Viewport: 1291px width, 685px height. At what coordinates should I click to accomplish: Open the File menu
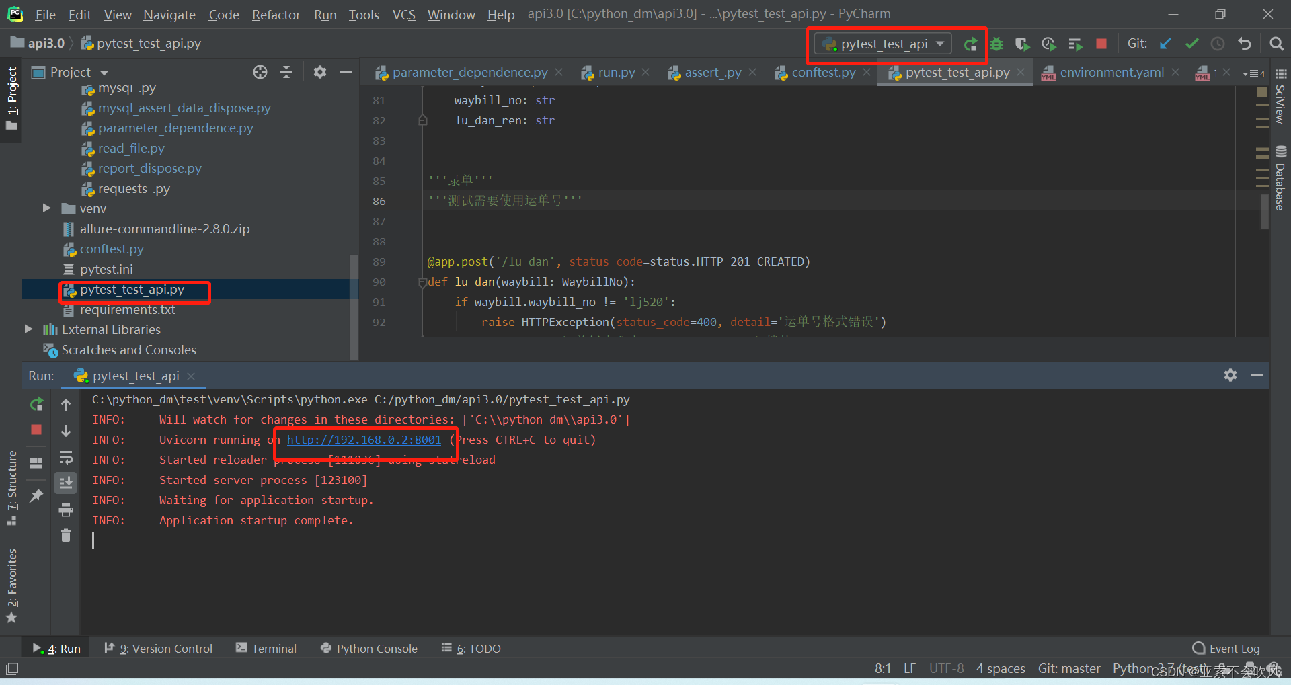point(46,15)
